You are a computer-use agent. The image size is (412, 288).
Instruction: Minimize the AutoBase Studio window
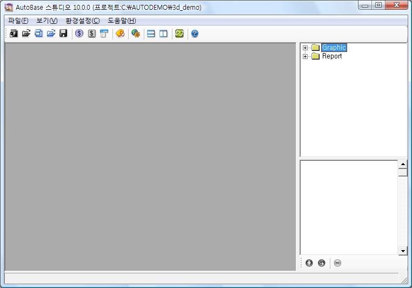pos(365,5)
